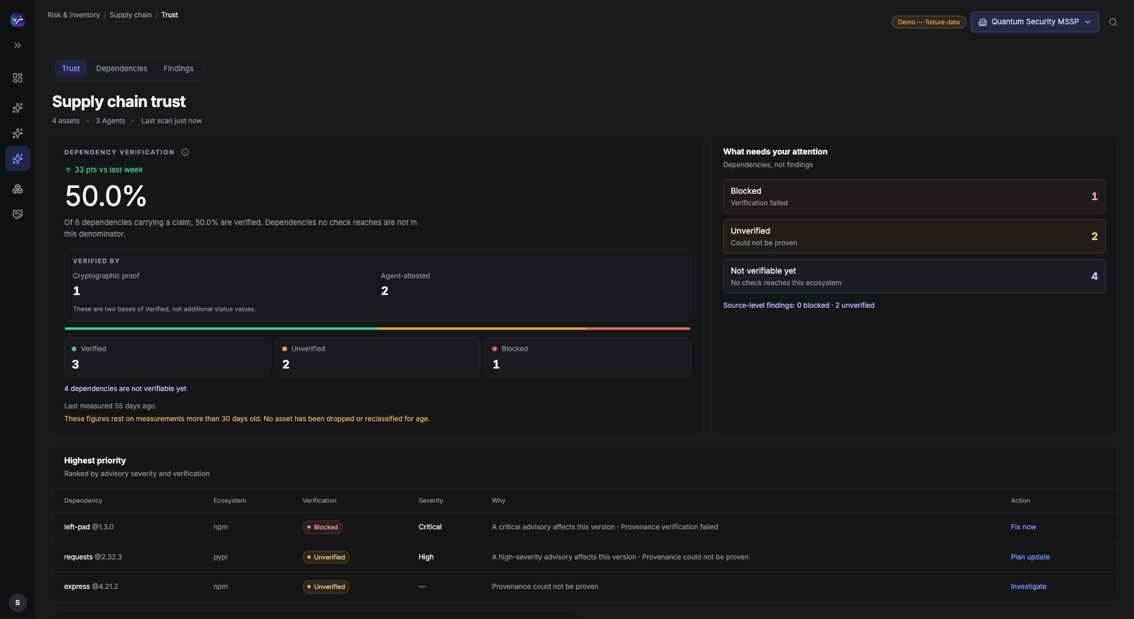Image resolution: width=1134 pixels, height=619 pixels.
Task: Open the stacked cubes sidebar icon
Action: pos(18,189)
